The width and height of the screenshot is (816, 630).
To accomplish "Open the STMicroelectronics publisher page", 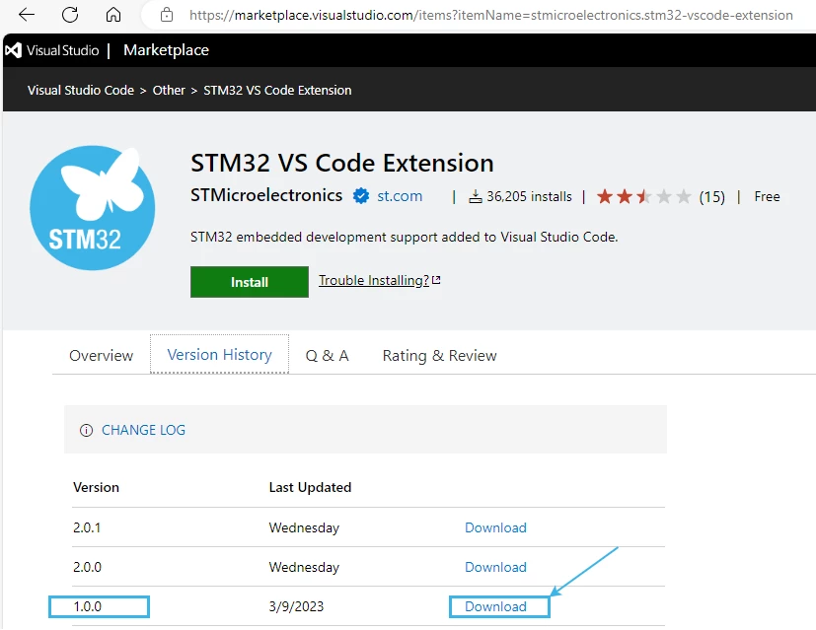I will pos(266,195).
